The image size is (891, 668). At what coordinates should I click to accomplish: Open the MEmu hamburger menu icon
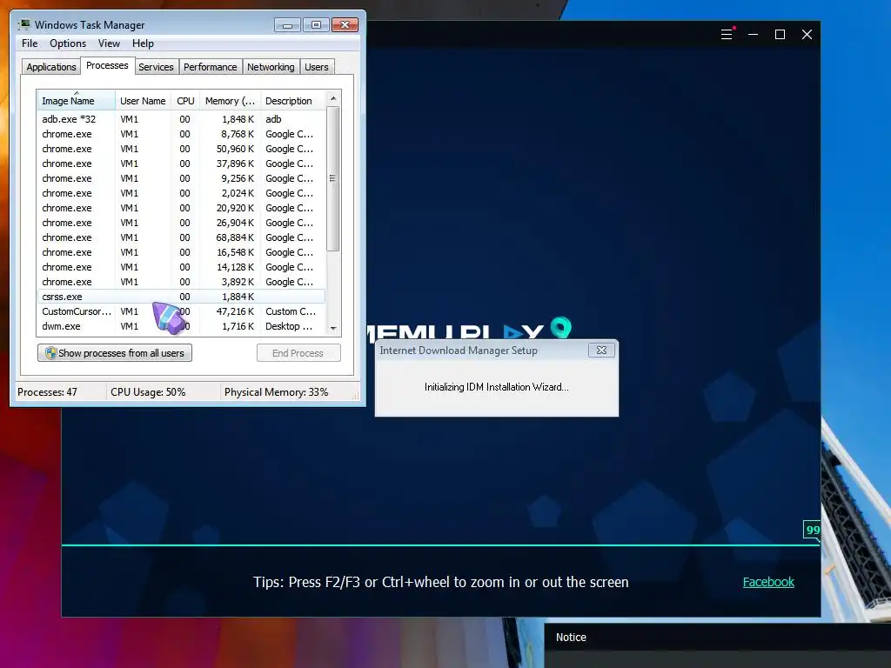(727, 35)
